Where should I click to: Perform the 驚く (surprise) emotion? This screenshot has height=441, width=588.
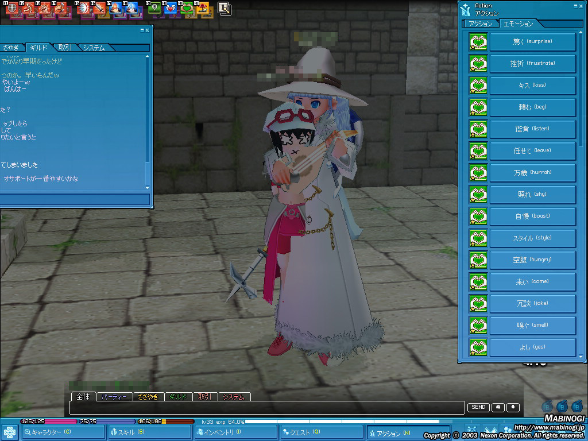click(x=533, y=41)
